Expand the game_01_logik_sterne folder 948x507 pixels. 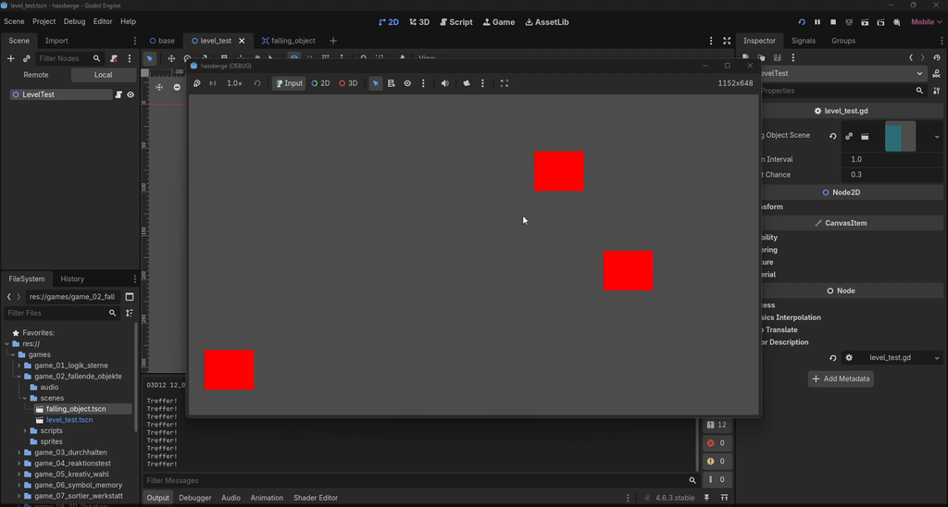coord(19,365)
